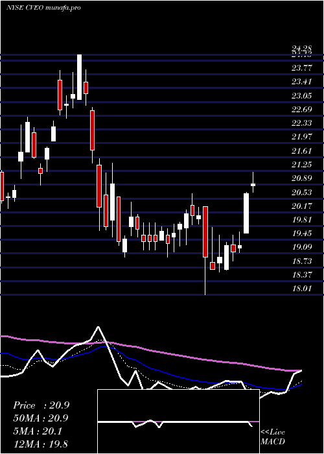Screen dimensions: 324x454
Task: Click the 21.97 price axis label
Action: point(302,137)
